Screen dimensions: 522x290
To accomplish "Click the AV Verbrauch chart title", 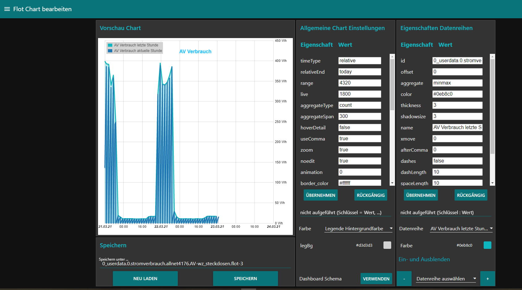I will (x=195, y=51).
